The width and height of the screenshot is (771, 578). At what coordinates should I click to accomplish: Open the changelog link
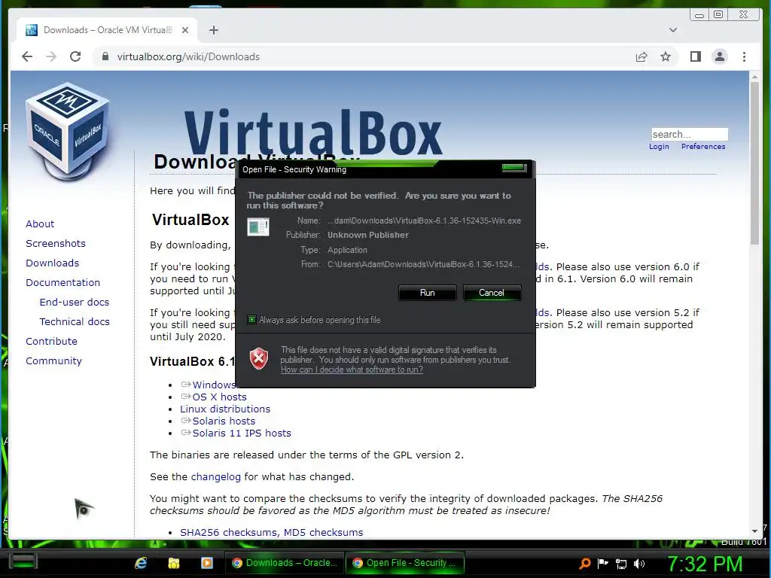tap(216, 476)
